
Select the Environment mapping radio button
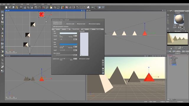(x=89, y=24)
